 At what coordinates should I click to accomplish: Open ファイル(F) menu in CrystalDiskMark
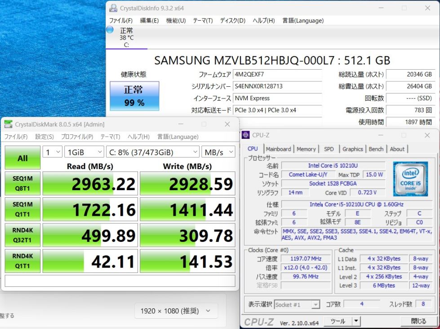point(16,137)
